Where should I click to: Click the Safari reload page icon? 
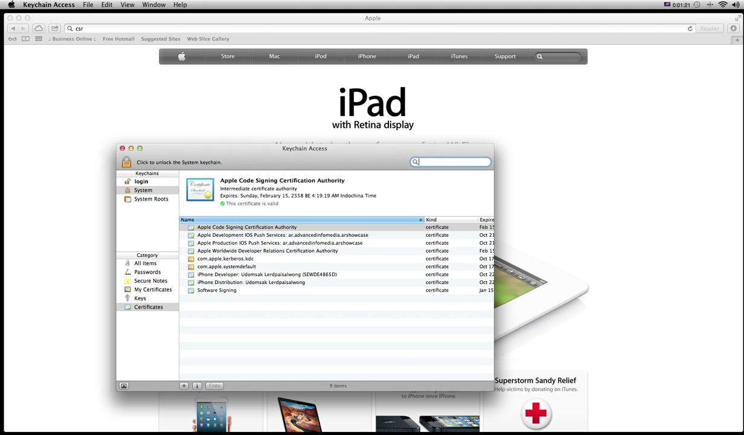pos(690,28)
